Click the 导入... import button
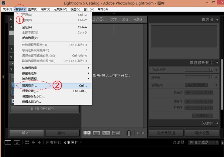The image size is (224, 157). coord(26,133)
